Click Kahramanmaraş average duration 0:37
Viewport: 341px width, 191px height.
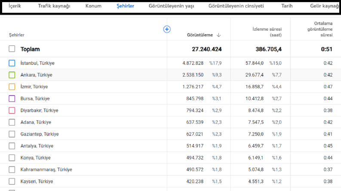pyautogui.click(x=328, y=170)
